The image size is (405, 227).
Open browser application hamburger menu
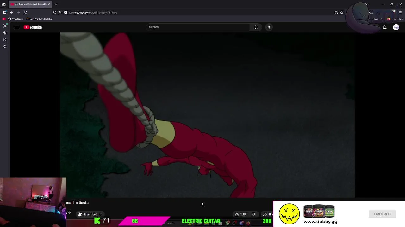400,12
